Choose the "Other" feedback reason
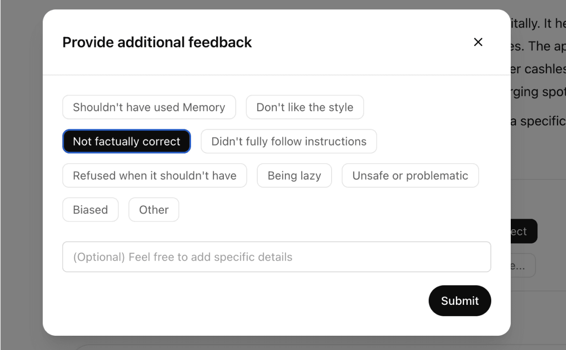 (154, 210)
